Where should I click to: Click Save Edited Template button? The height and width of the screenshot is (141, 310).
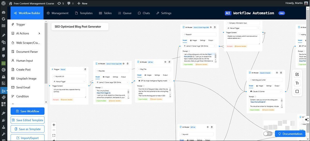(27, 120)
